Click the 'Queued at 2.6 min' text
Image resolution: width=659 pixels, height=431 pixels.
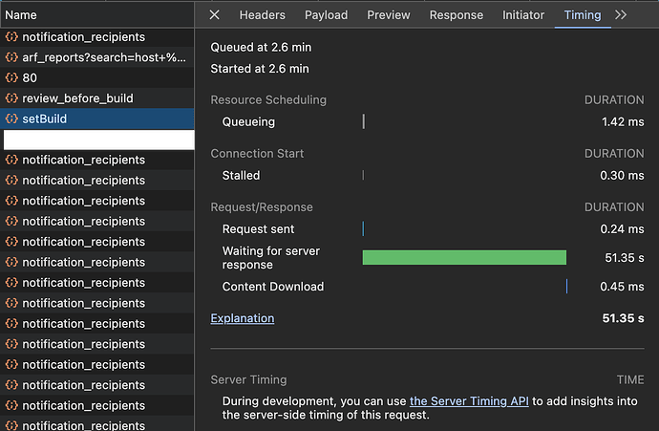point(261,47)
